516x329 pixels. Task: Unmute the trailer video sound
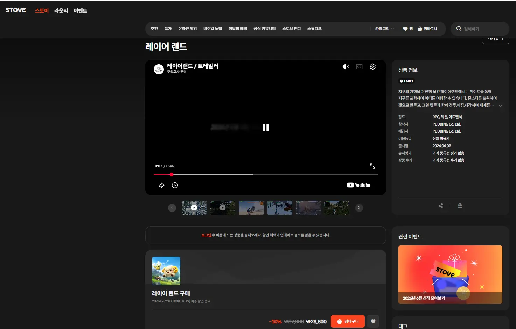[x=346, y=67]
